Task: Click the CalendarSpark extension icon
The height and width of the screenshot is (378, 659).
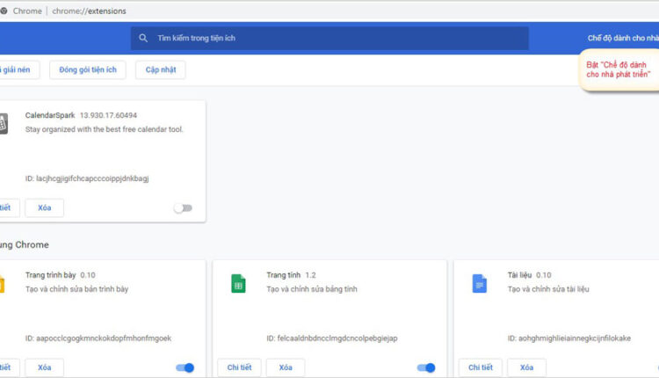Action: (x=3, y=124)
